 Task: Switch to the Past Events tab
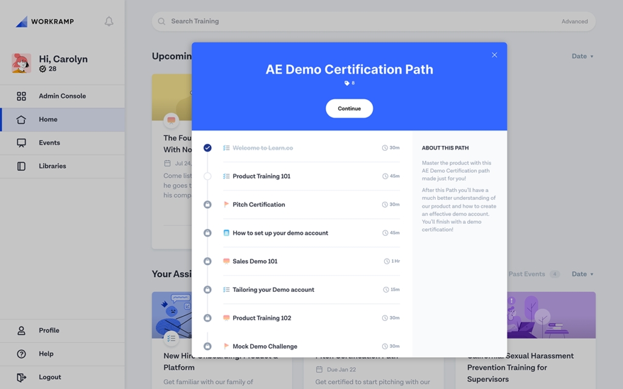(534, 274)
